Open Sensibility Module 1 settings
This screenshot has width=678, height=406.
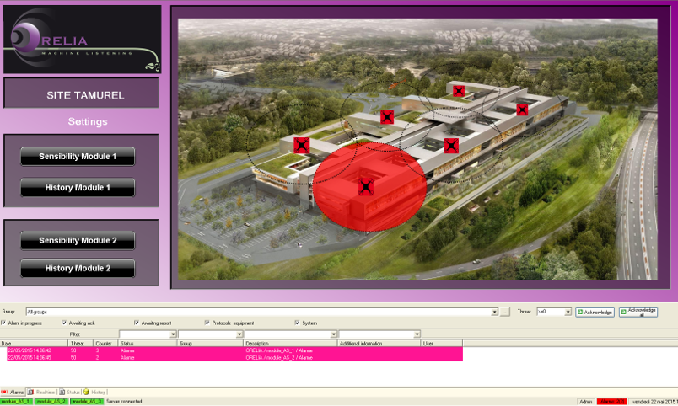[78, 157]
